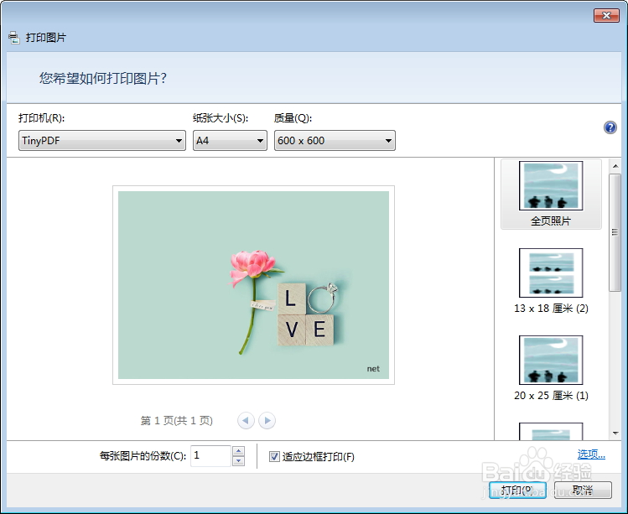Click the layout list scroll down arrow
The image size is (628, 514).
615,433
